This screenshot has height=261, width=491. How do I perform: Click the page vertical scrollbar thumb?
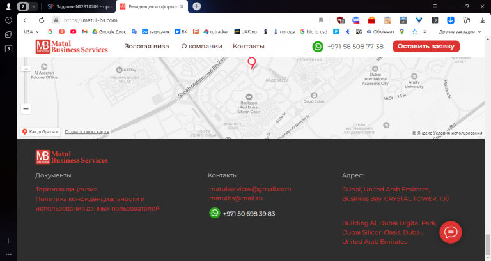(488, 244)
